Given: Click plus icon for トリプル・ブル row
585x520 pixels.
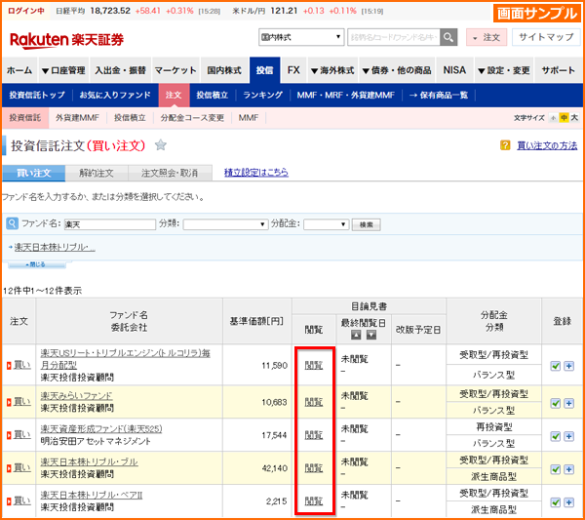Looking at the screenshot, I should [x=568, y=469].
